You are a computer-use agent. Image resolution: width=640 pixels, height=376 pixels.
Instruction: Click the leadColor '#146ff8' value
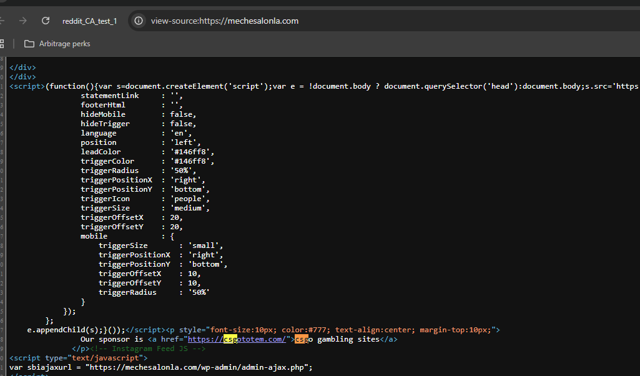point(192,152)
